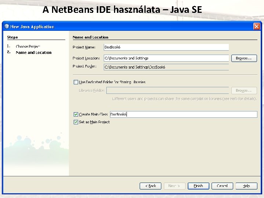Enable Use Dedicated Folder for Storing Libraries
The height and width of the screenshot is (198, 264).
tap(76, 82)
